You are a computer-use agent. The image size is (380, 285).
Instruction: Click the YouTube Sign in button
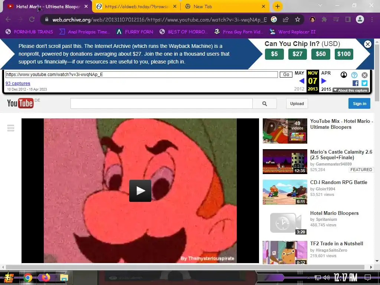click(359, 104)
